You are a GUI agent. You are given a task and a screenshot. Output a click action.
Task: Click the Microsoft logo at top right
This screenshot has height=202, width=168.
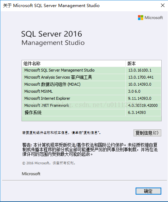(150, 18)
